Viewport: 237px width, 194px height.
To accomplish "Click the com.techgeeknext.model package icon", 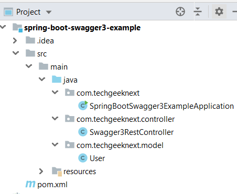I will 70,145.
